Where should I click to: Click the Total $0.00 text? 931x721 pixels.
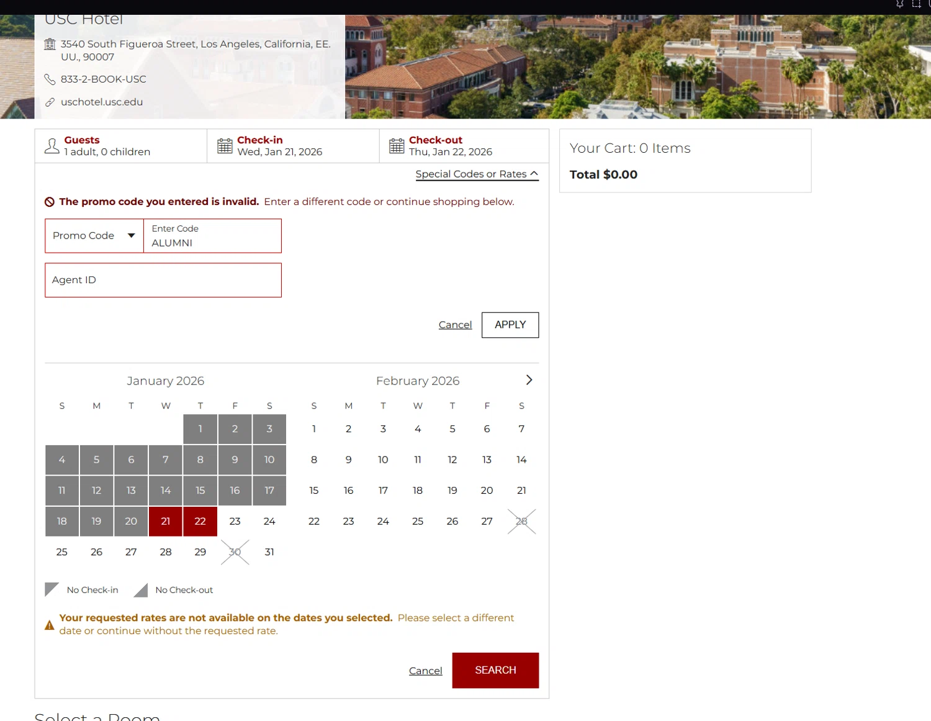603,175
